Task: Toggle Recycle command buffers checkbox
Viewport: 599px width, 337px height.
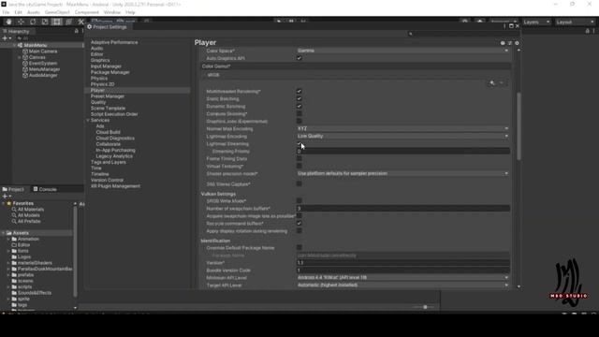Action: pyautogui.click(x=299, y=223)
